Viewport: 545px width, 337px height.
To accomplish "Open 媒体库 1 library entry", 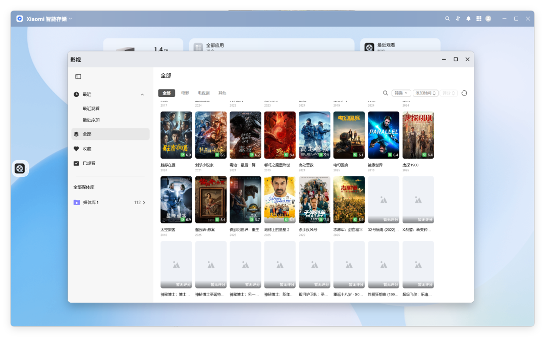I will click(x=111, y=202).
